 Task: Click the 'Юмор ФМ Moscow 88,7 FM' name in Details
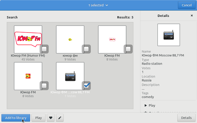(x=163, y=55)
